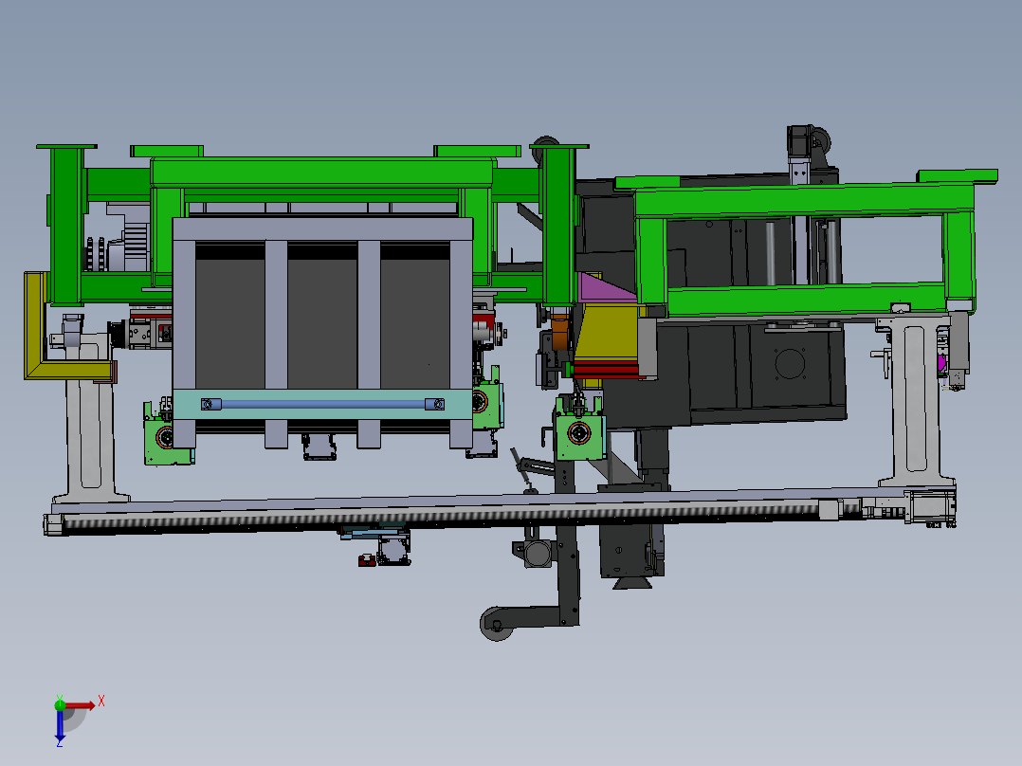
Task: Select the motor at the top right
Action: (801, 140)
